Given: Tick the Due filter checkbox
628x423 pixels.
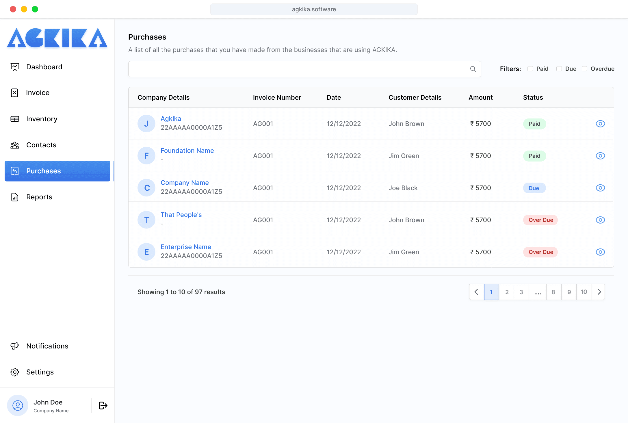Looking at the screenshot, I should (559, 69).
